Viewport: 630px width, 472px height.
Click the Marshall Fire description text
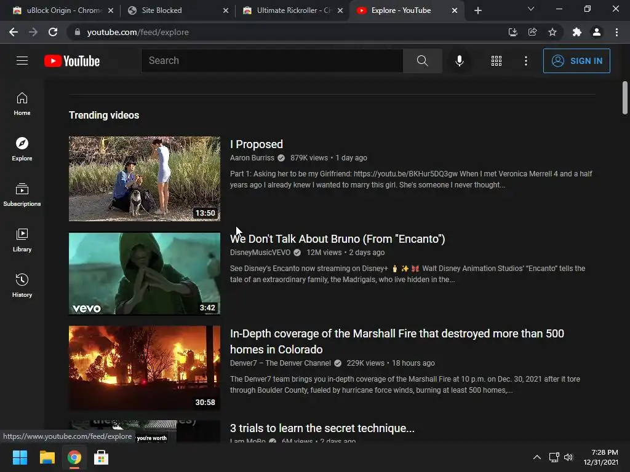(405, 385)
